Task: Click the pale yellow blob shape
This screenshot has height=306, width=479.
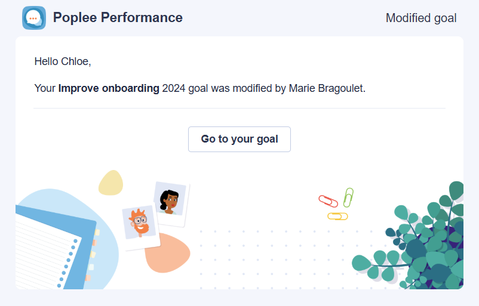Action: coord(110,183)
